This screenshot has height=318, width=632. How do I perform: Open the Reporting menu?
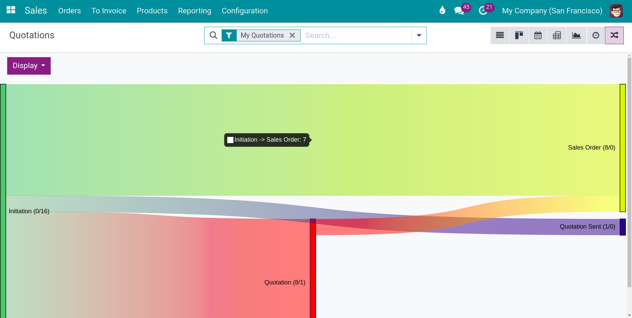(x=195, y=11)
